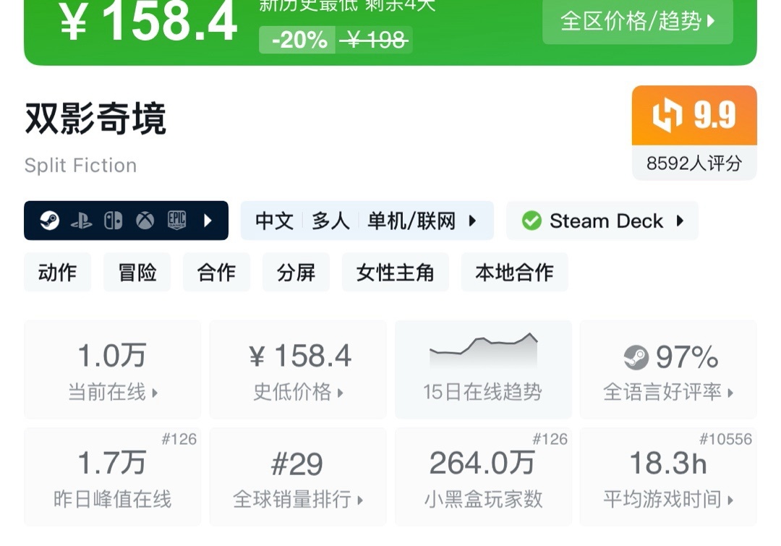Screen dimensions: 781x546
Task: Expand the 中文 多人 单机/联网 info arrow
Action: click(472, 220)
